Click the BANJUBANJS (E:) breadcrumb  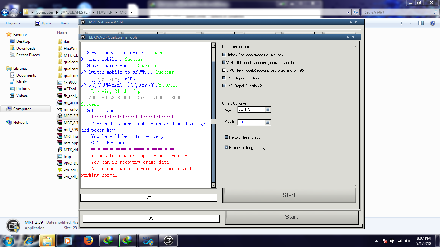pyautogui.click(x=76, y=12)
